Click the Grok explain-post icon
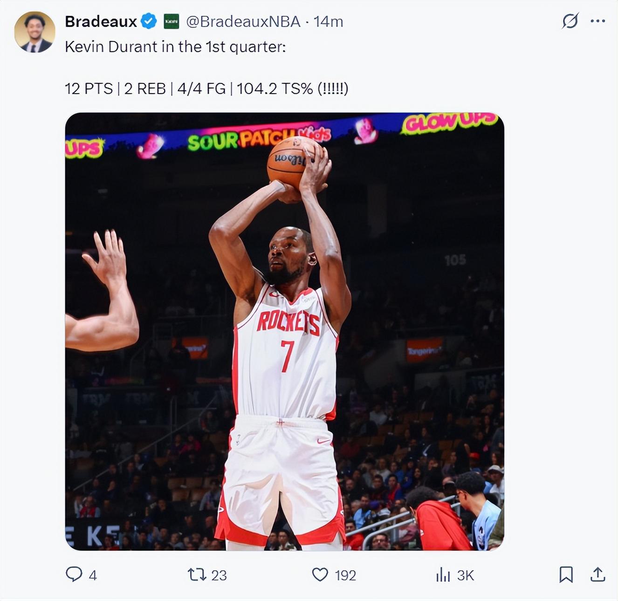The image size is (618, 601). coord(570,21)
